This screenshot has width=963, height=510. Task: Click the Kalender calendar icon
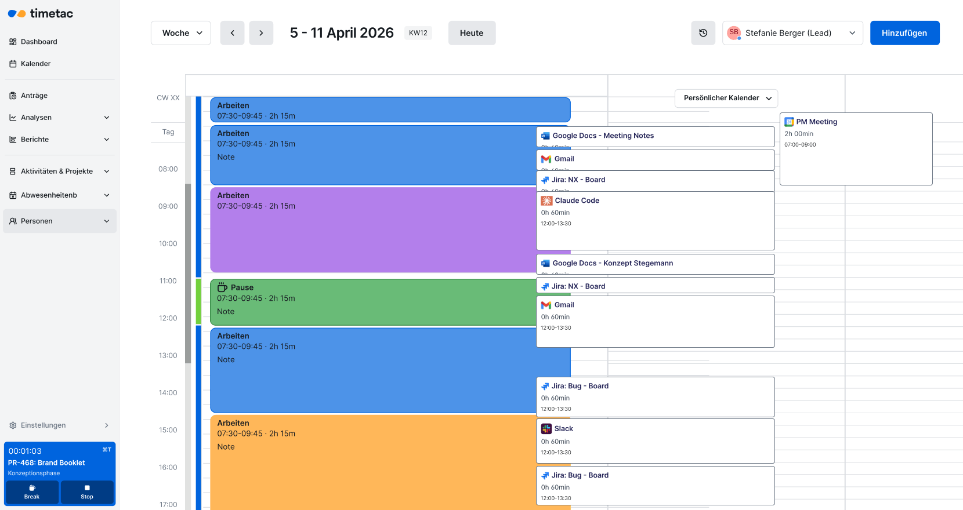coord(13,64)
